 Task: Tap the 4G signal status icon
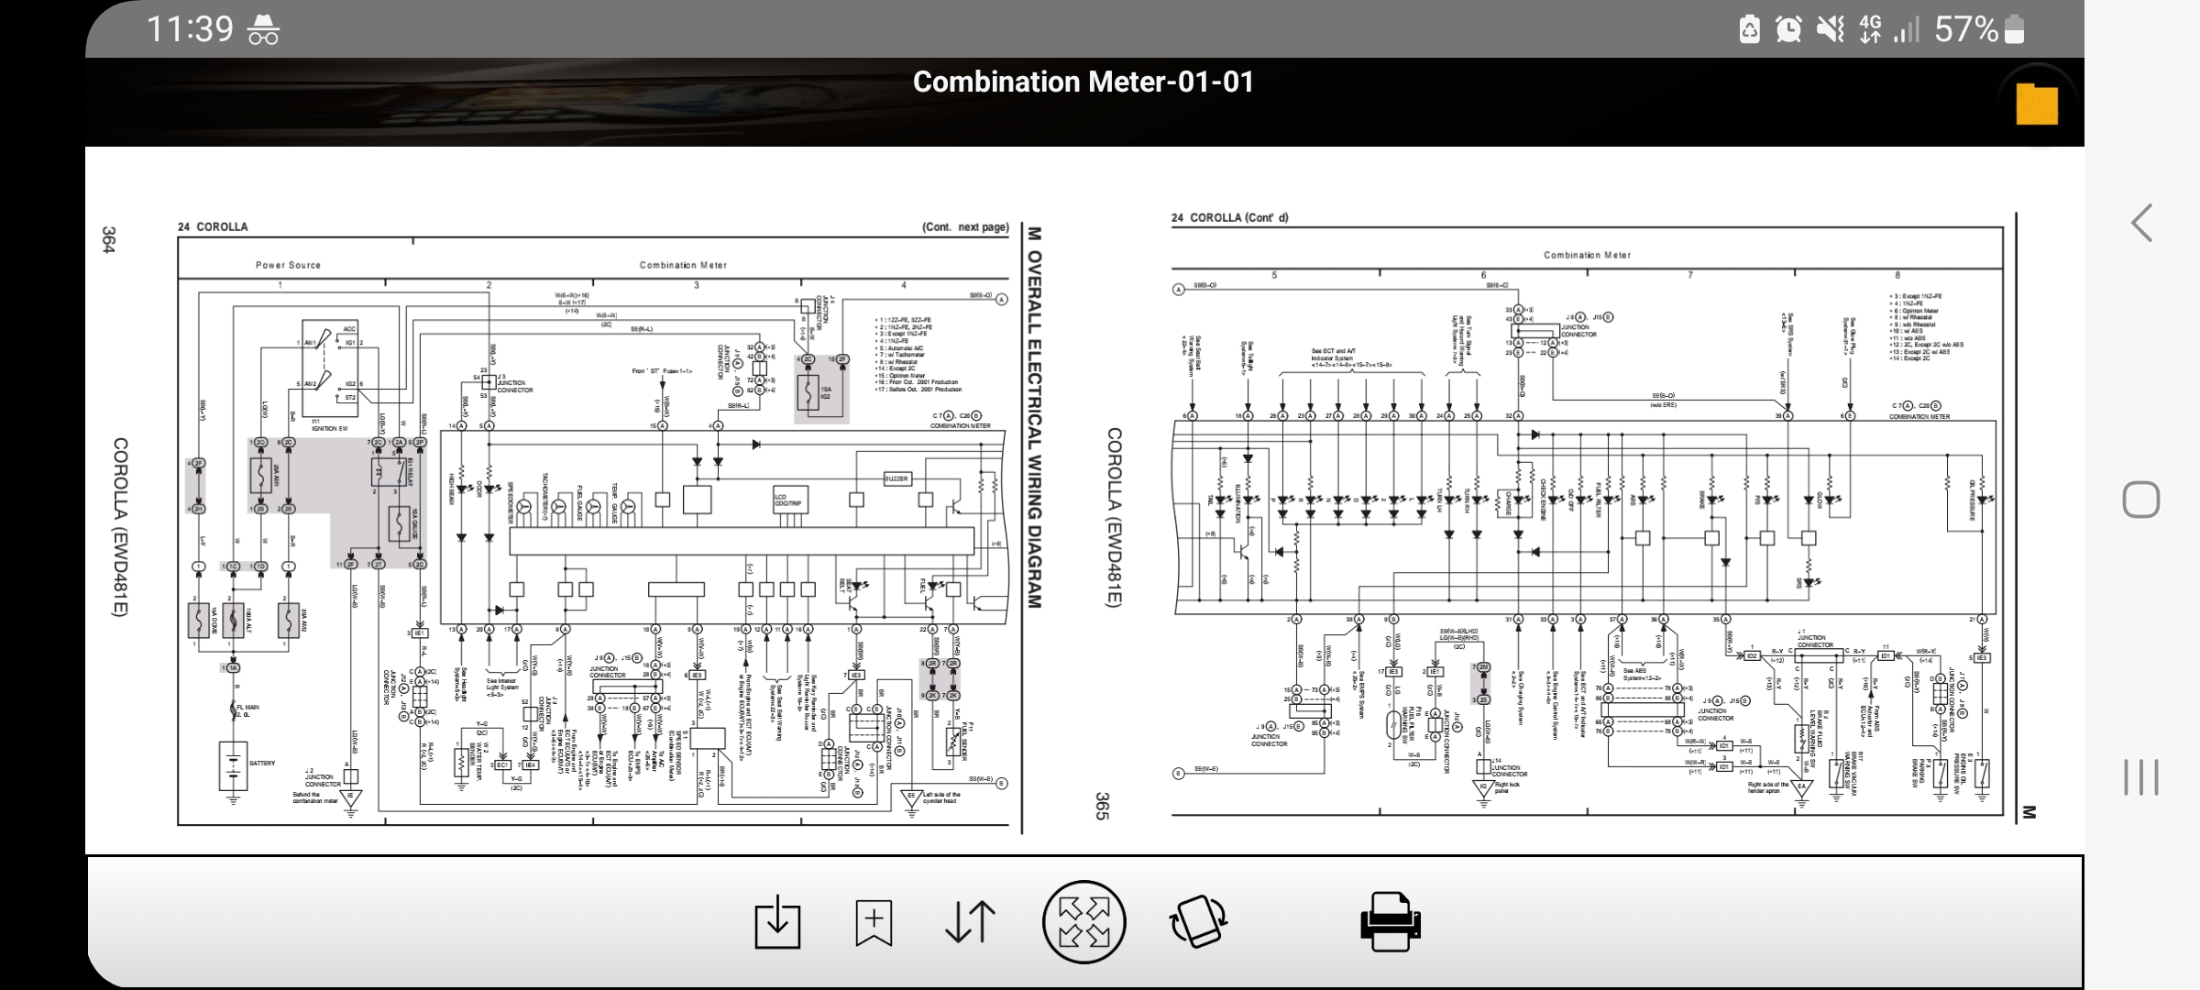tap(1870, 29)
